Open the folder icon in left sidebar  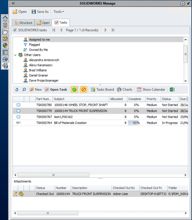click(x=5, y=32)
